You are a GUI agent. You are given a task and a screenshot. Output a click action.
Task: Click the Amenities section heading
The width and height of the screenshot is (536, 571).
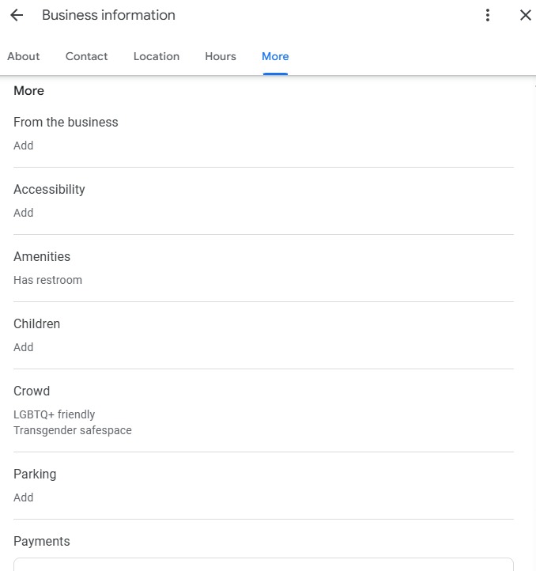pos(42,257)
